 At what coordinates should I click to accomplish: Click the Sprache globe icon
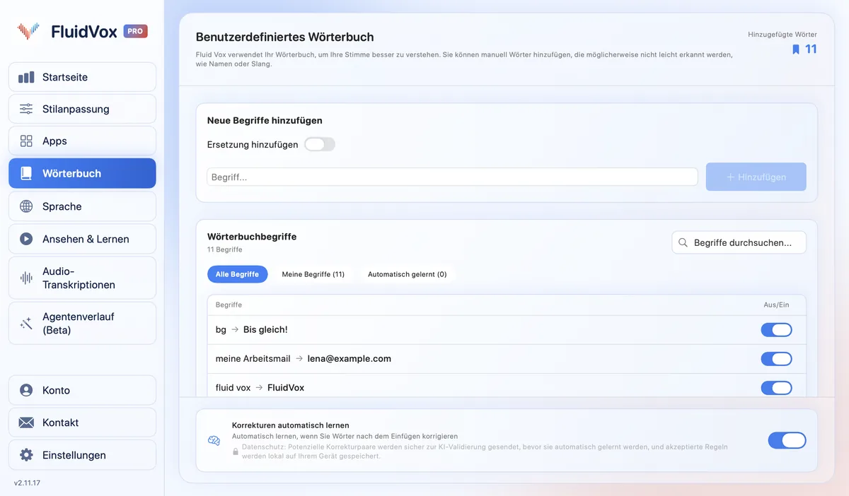tap(26, 206)
